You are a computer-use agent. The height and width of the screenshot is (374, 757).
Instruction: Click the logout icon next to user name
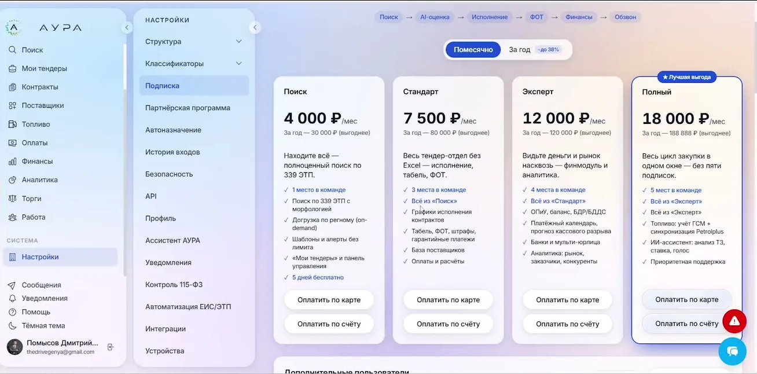[111, 347]
